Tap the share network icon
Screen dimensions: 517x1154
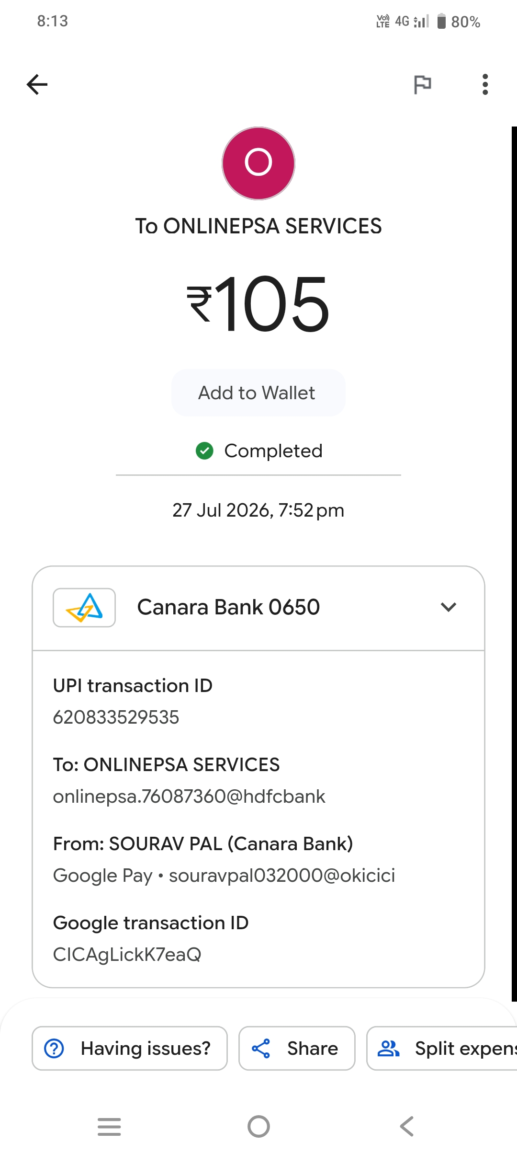261,1048
